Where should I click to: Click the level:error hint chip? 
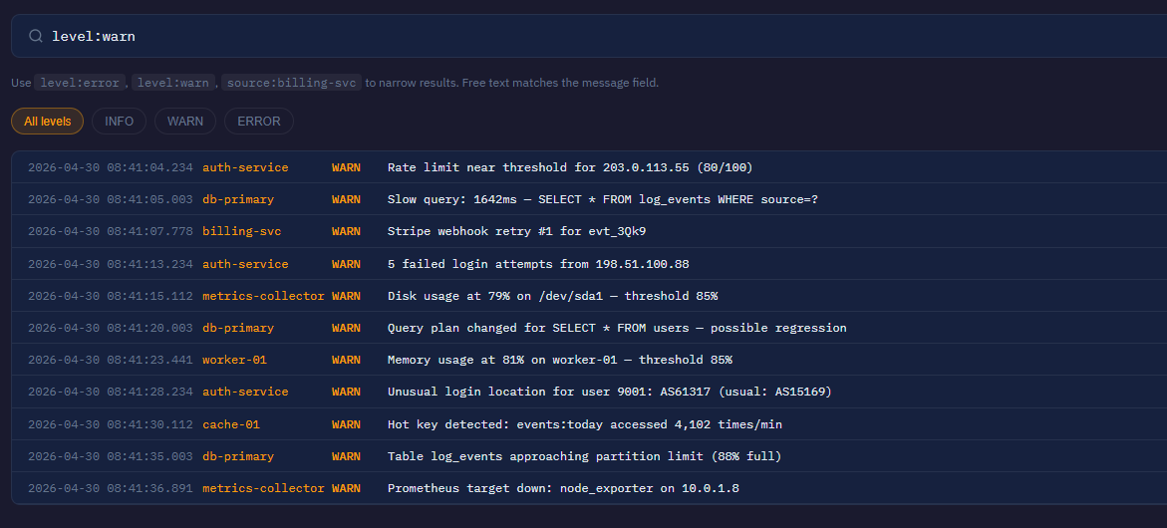(x=80, y=83)
